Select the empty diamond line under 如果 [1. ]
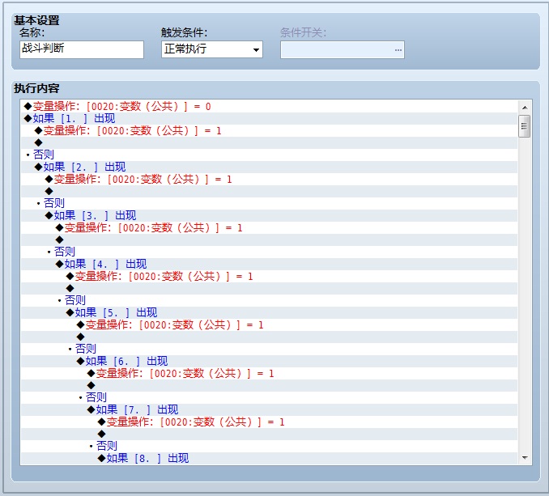The image size is (549, 496). click(269, 142)
